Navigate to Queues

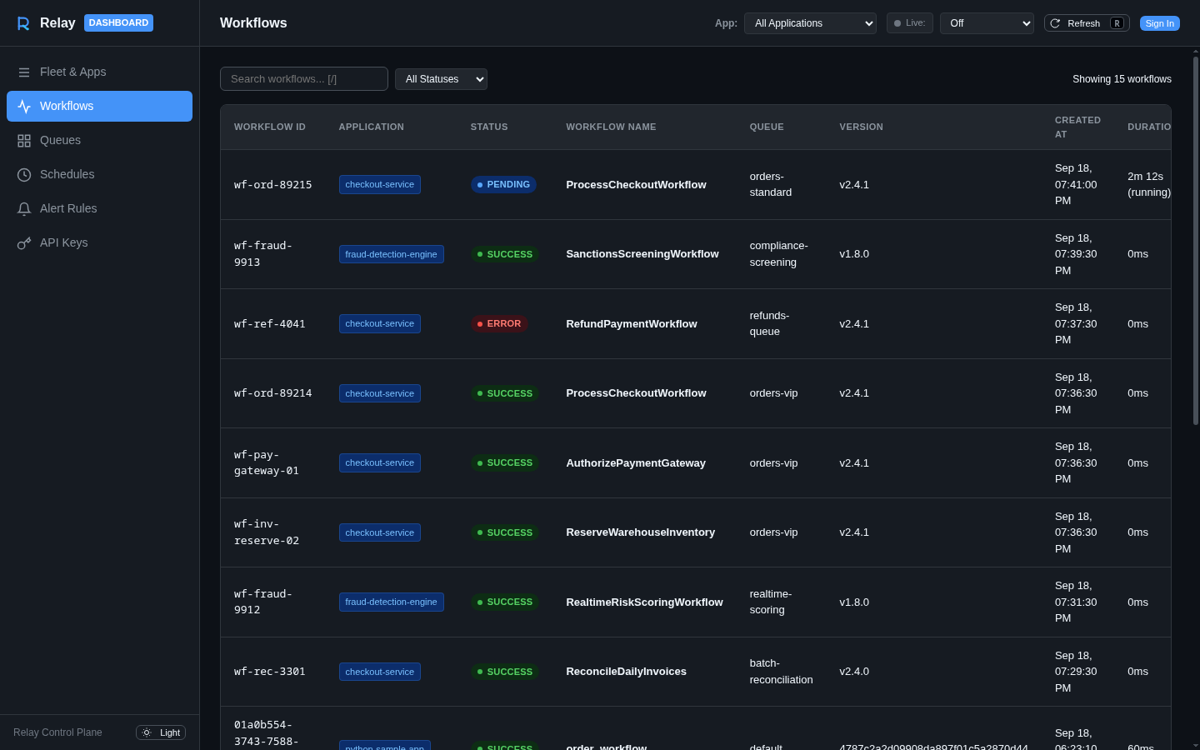(x=99, y=140)
